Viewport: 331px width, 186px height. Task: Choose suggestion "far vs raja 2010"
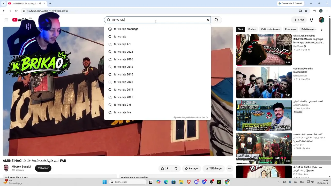(x=157, y=74)
